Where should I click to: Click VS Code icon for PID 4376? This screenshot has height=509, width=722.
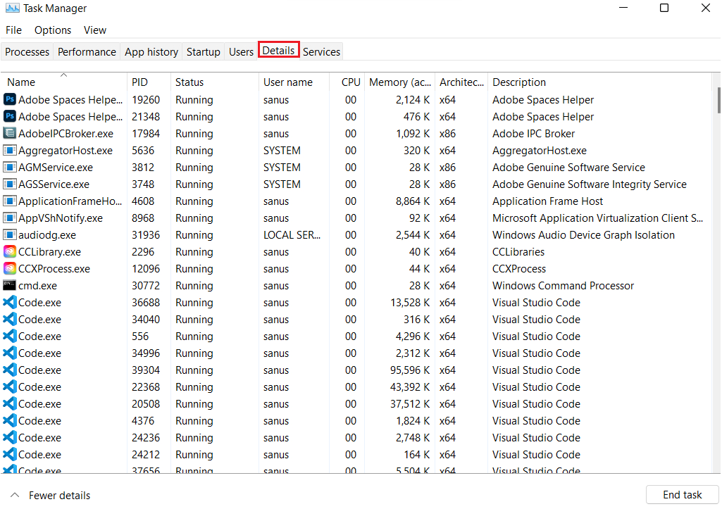pyautogui.click(x=10, y=420)
